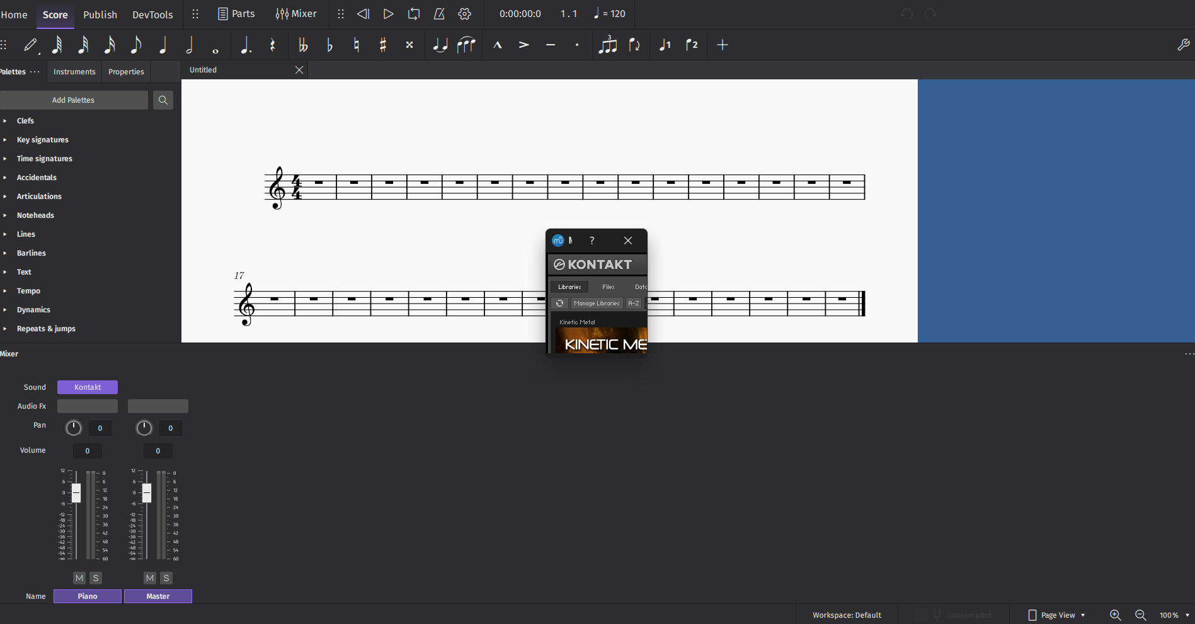Image resolution: width=1195 pixels, height=624 pixels.
Task: Open the zoom percentage dropdown
Action: point(1173,615)
